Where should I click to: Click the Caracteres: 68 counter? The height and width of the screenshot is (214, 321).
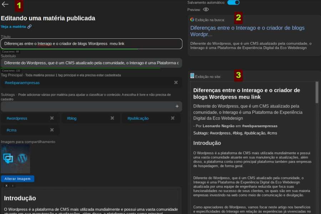[10, 52]
